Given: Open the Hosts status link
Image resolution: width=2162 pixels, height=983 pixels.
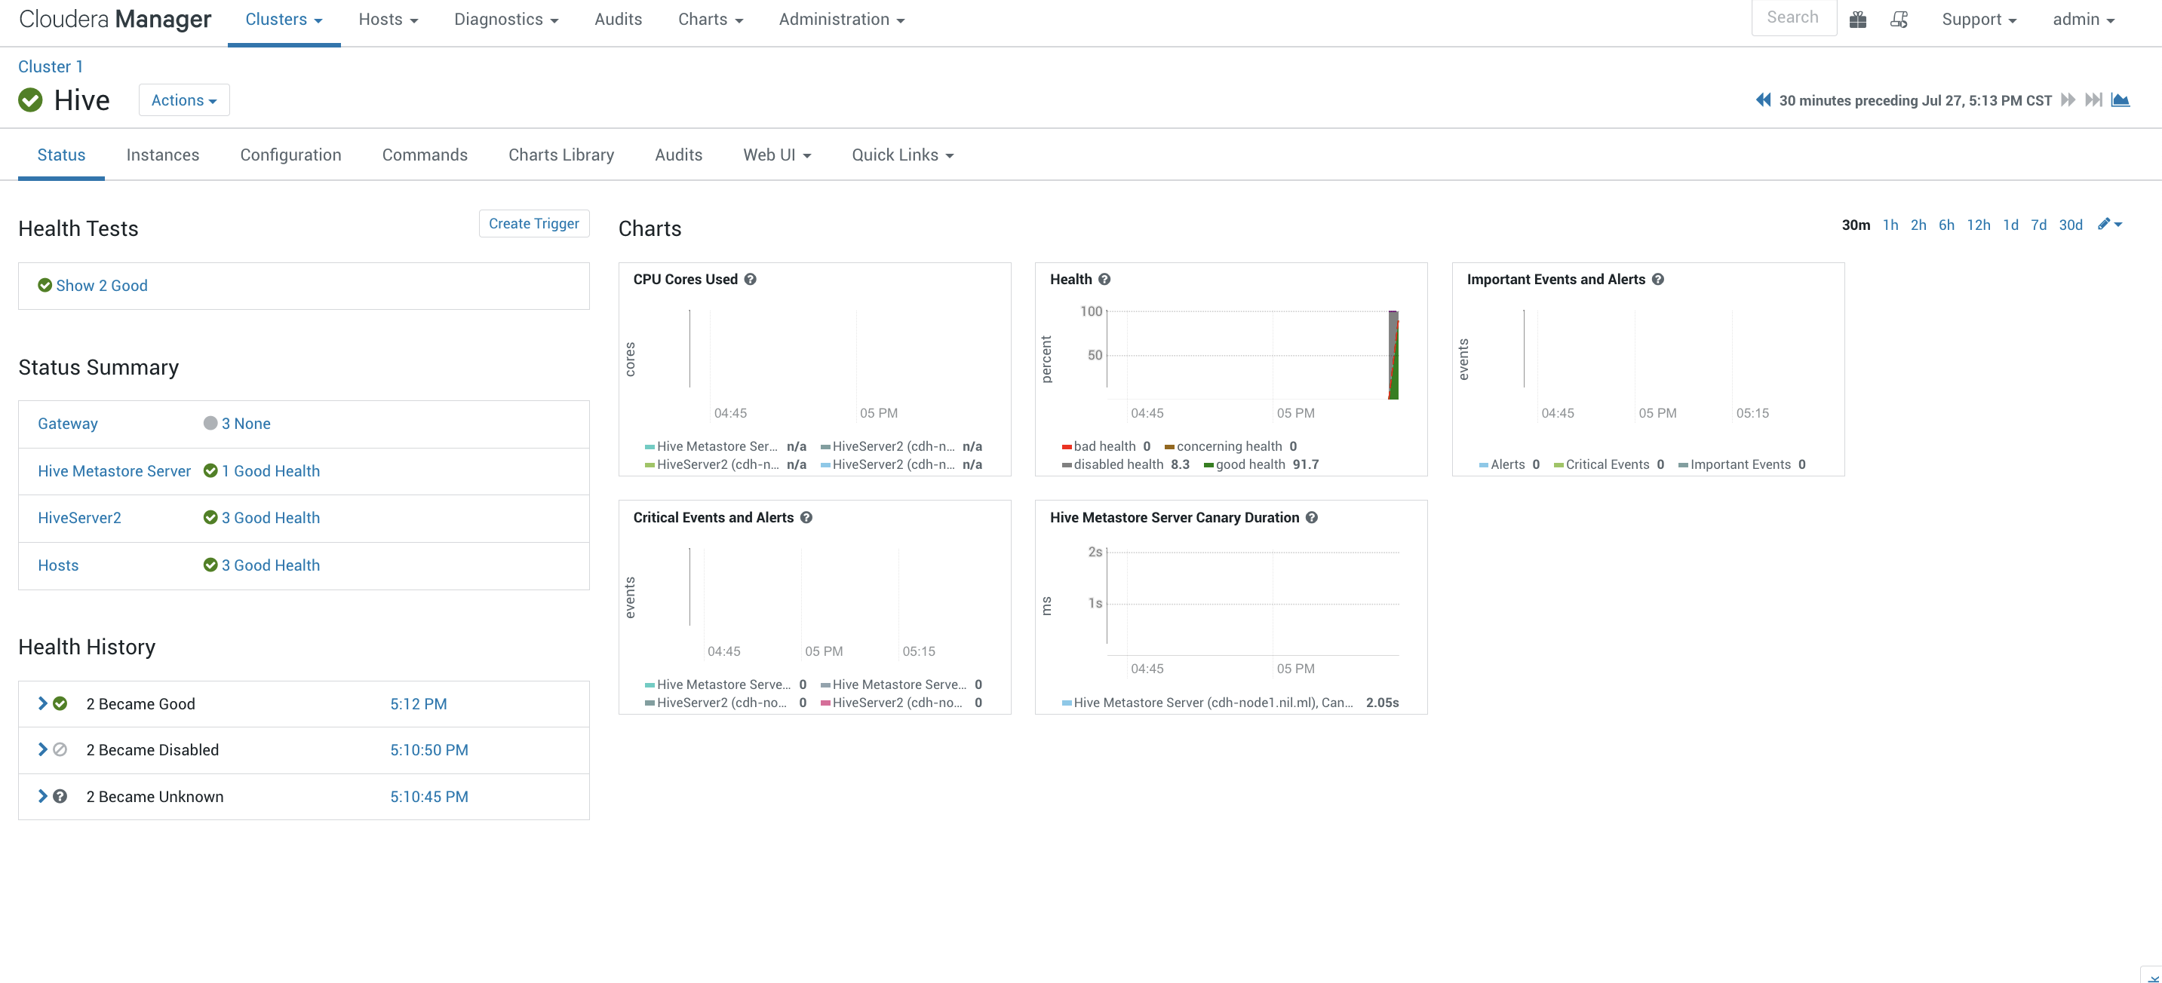Looking at the screenshot, I should pyautogui.click(x=58, y=565).
